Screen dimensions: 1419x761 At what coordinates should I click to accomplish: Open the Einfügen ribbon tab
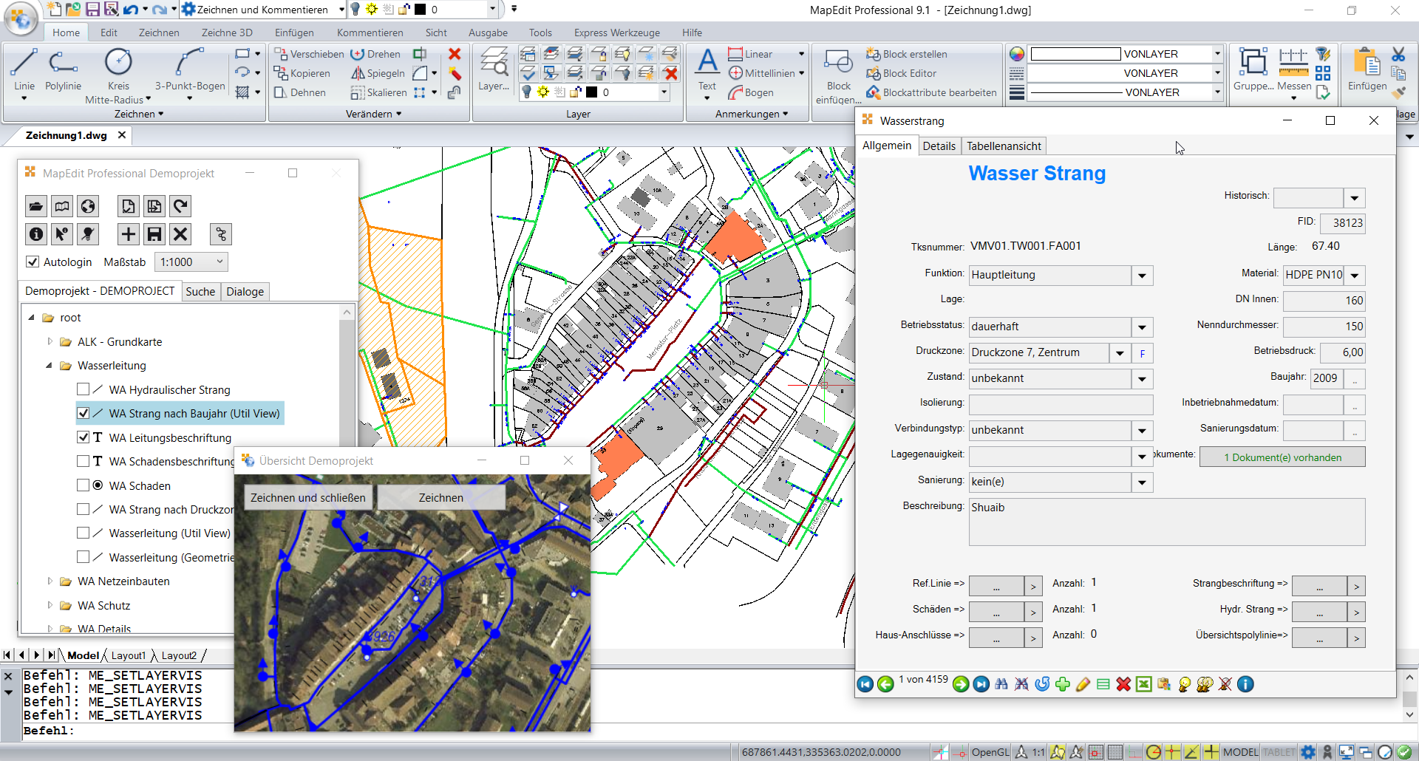click(x=293, y=33)
